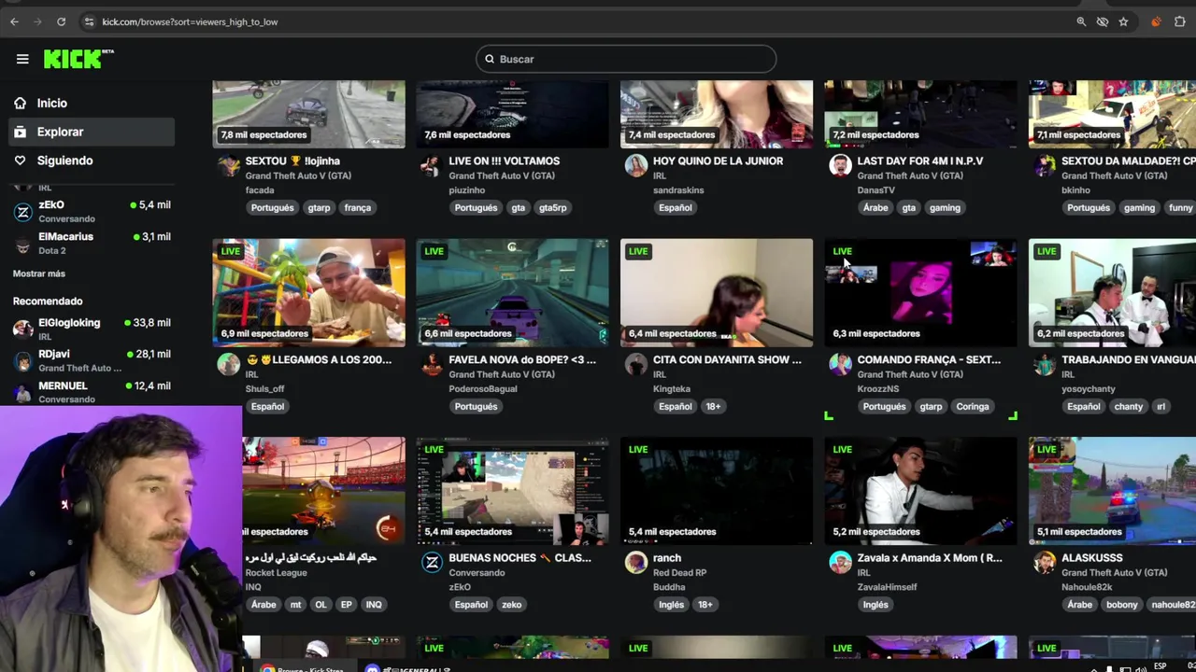Open CITA CON DAYANITA SHOW stream thumbnail
The width and height of the screenshot is (1196, 672).
coord(717,293)
